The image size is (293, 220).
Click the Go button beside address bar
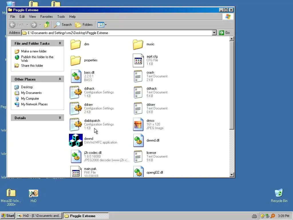pos(224,33)
